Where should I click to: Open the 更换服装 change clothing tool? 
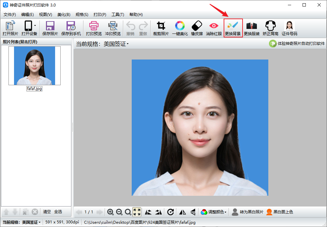(251, 28)
